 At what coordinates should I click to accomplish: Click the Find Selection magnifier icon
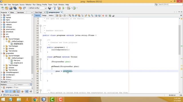click(x=70, y=16)
